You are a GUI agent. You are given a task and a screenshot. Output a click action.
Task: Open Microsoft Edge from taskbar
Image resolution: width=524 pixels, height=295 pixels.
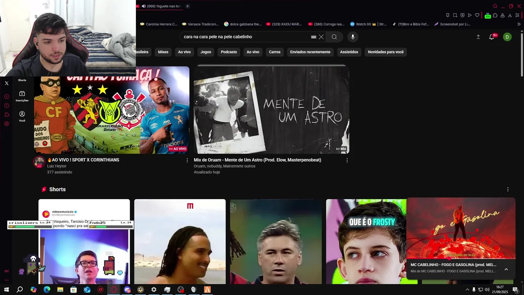coord(47,290)
